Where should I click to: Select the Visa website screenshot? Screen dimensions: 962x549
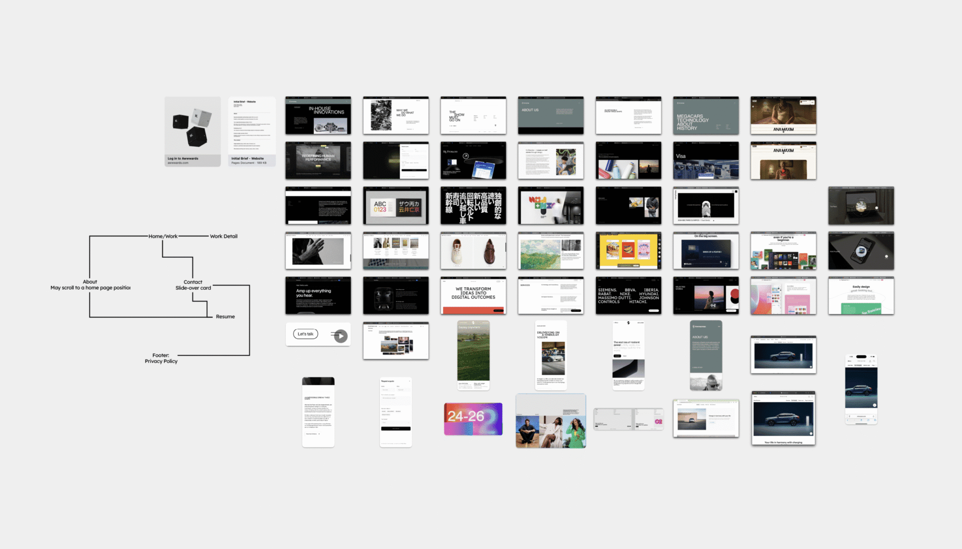(706, 161)
